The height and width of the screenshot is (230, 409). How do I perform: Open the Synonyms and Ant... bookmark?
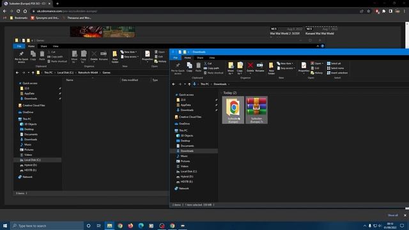45,18
